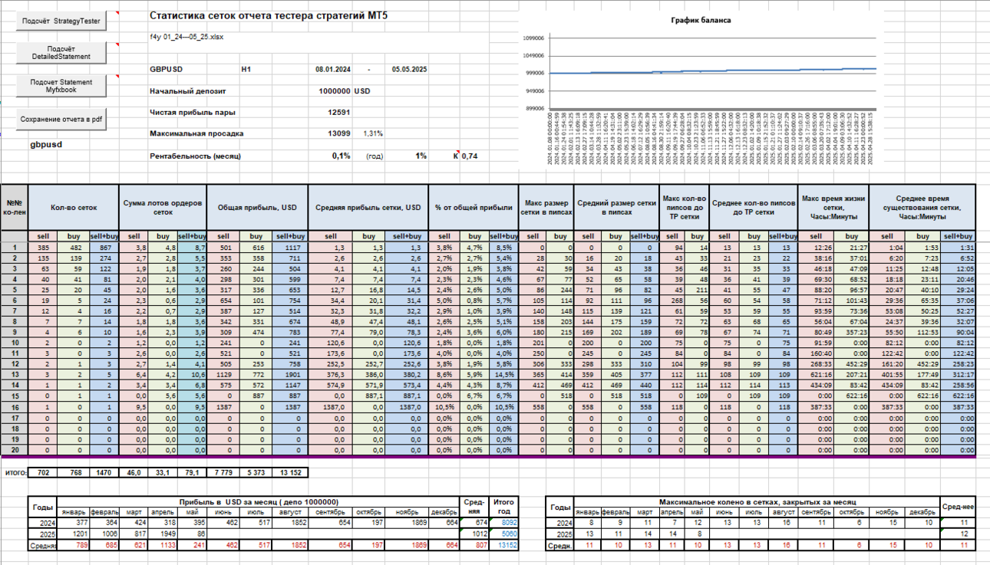This screenshot has width=990, height=565.
Task: Select the Сумма лотов ордеров сеток header
Action: tap(163, 207)
